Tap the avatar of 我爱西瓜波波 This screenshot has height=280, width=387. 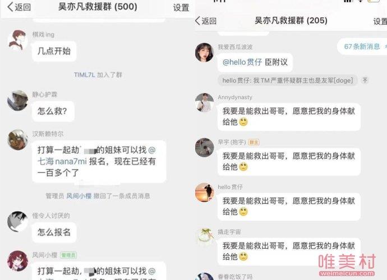[x=204, y=52]
